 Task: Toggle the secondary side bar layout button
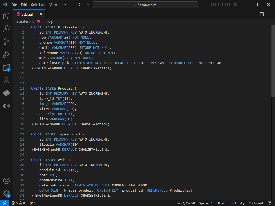[227, 5]
